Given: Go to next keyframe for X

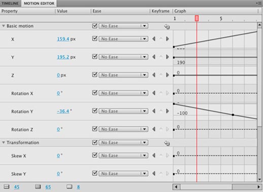Looking at the screenshot, I should click(168, 39).
